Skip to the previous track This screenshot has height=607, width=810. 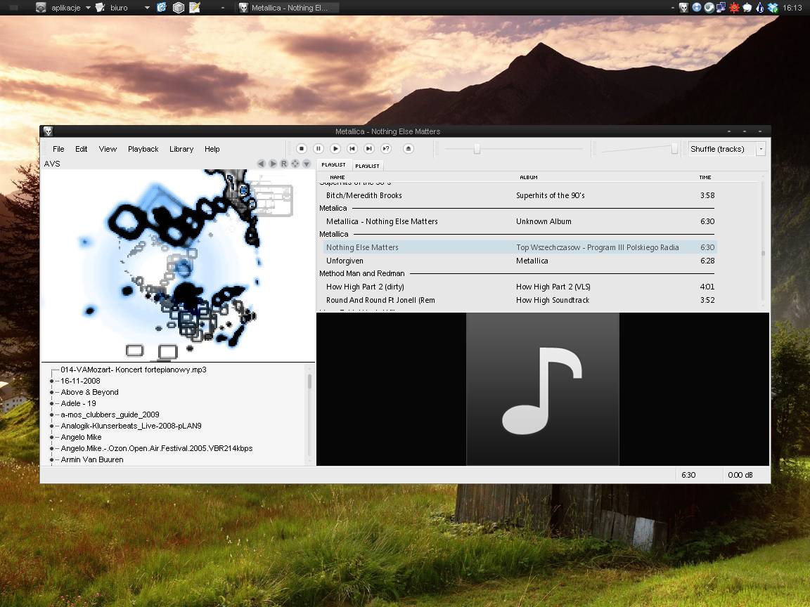352,149
